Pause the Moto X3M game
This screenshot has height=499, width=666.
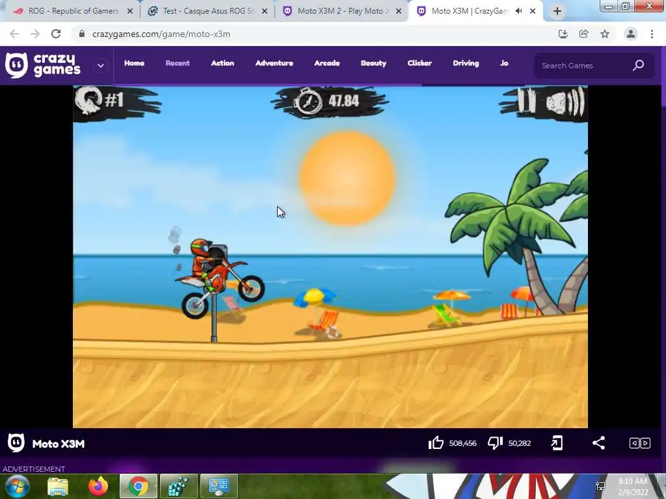(526, 101)
